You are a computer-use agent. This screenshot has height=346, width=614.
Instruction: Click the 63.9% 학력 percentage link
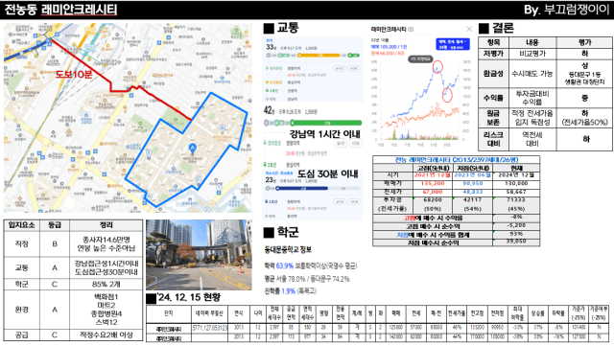285,266
